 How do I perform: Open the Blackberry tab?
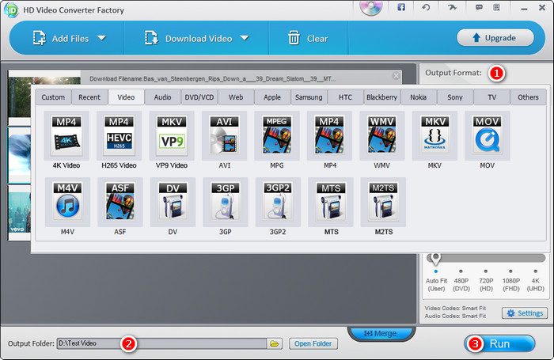(382, 97)
